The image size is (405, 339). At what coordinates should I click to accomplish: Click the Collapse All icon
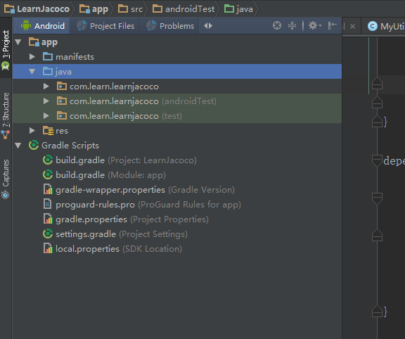(292, 25)
